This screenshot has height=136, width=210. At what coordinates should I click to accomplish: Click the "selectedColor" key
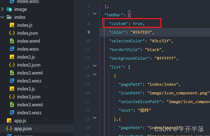point(127,41)
